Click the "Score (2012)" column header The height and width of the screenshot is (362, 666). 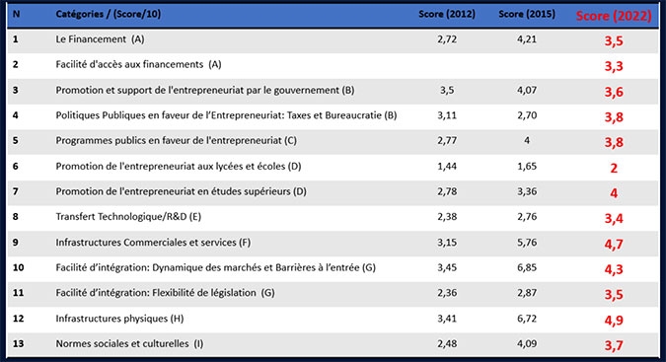pyautogui.click(x=447, y=14)
